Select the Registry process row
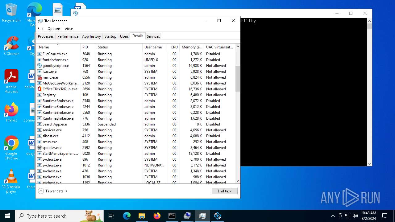This screenshot has width=395, height=222. 135,95
